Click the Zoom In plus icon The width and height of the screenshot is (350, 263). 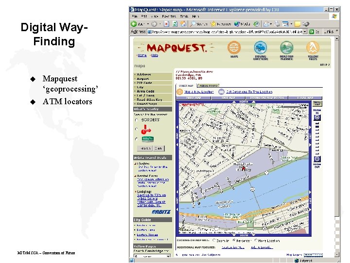pos(317,118)
